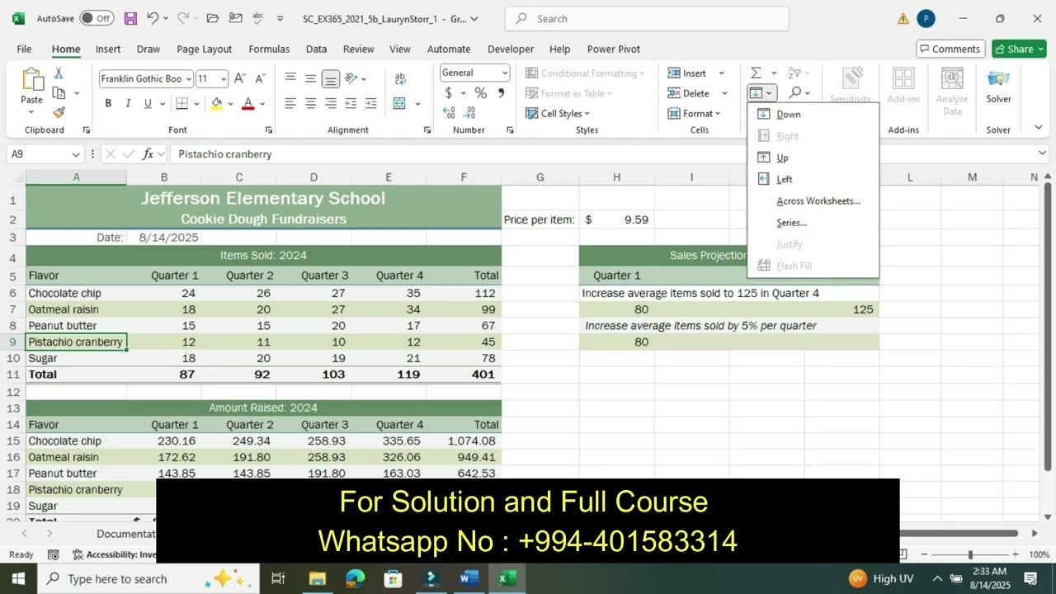Apply percent style format
The height and width of the screenshot is (594, 1056).
click(x=480, y=93)
